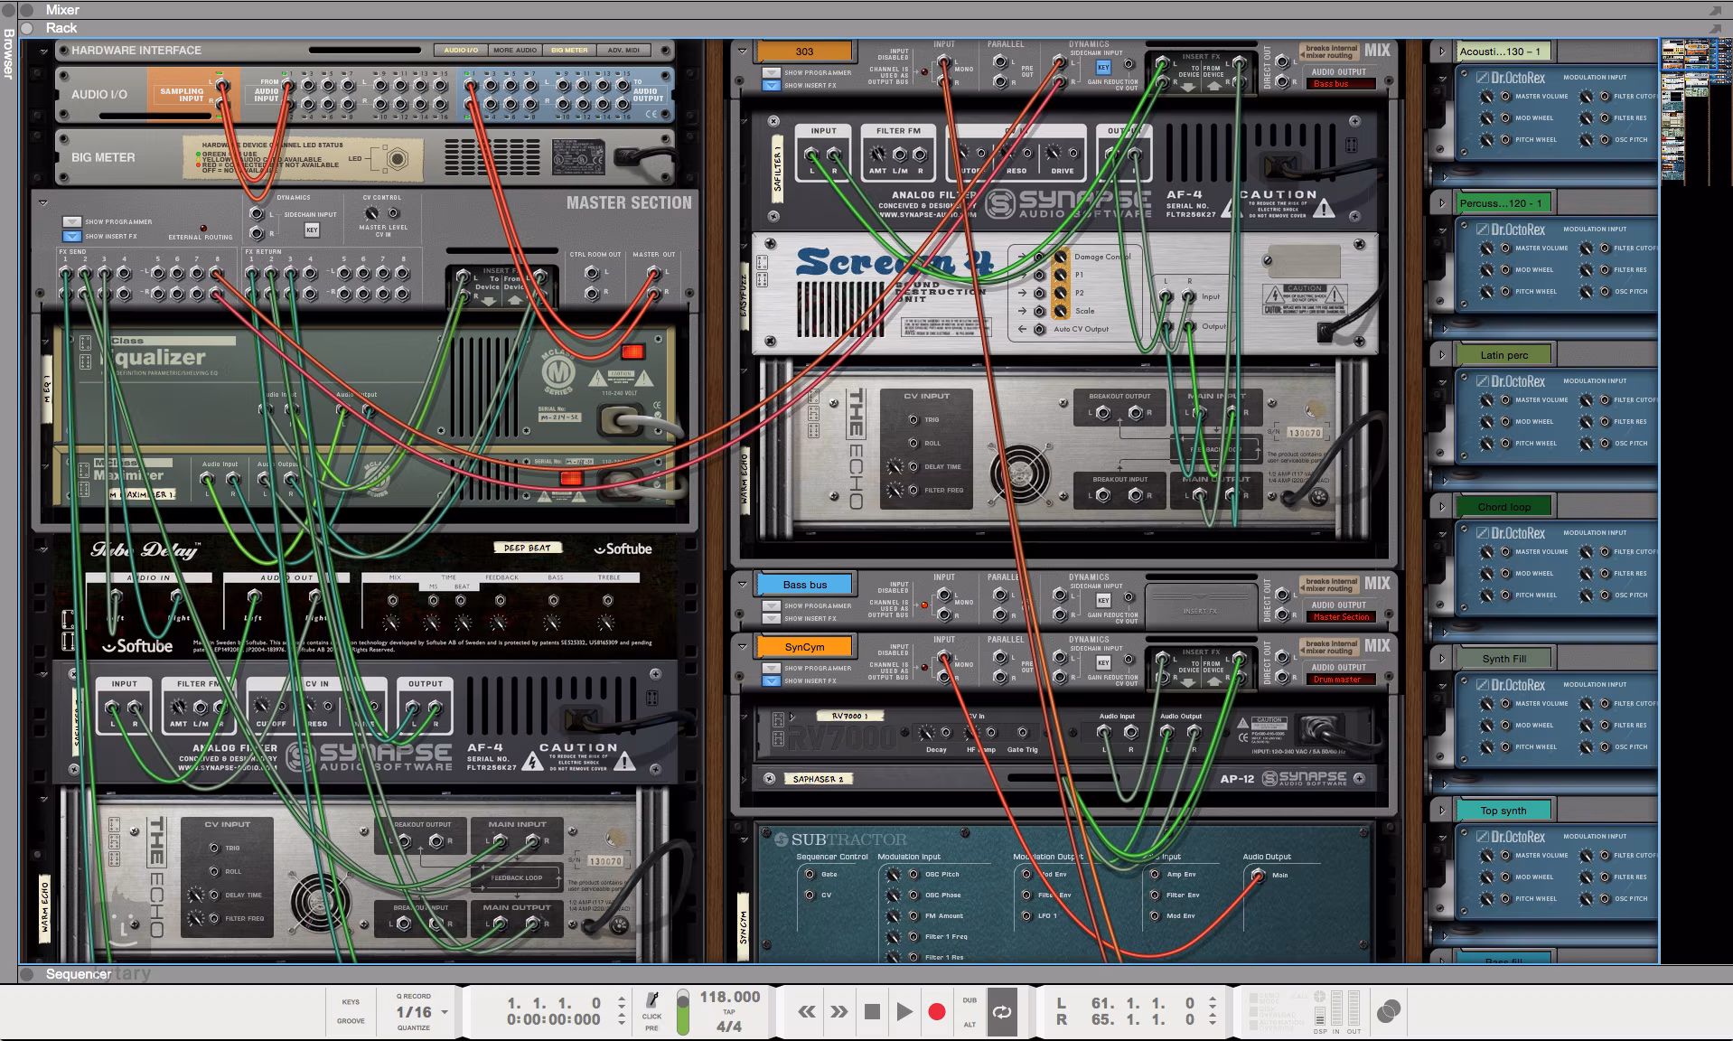Toggle the Loop button in transport
The width and height of the screenshot is (1733, 1041).
(x=1002, y=1012)
